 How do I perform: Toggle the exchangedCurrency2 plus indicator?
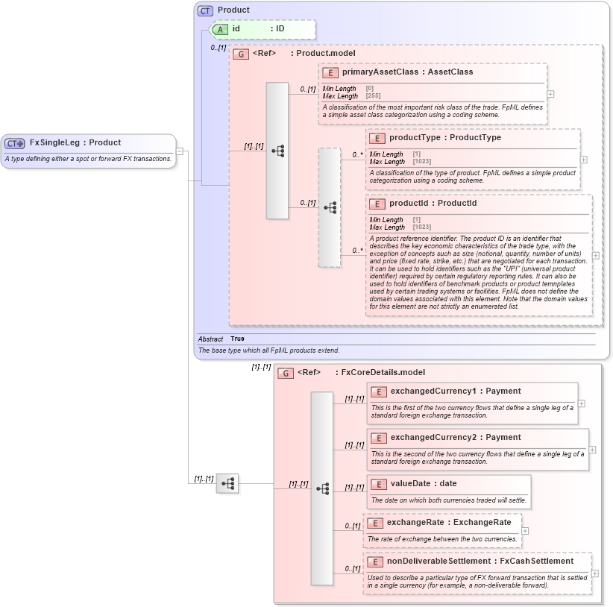coord(591,448)
